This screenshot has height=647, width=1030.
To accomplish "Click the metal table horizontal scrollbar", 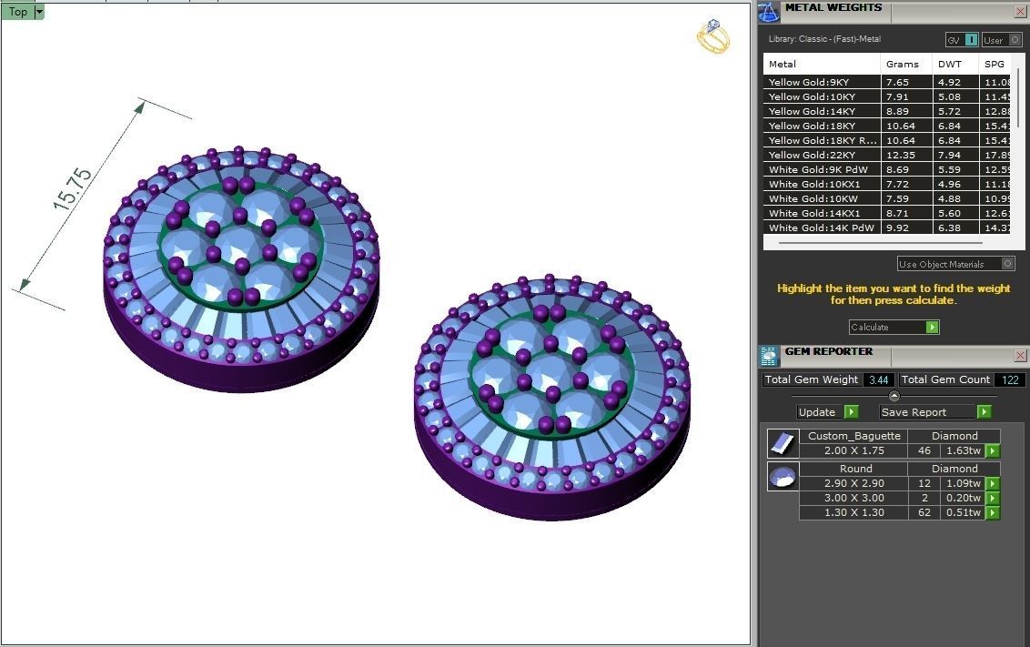I will click(x=880, y=243).
